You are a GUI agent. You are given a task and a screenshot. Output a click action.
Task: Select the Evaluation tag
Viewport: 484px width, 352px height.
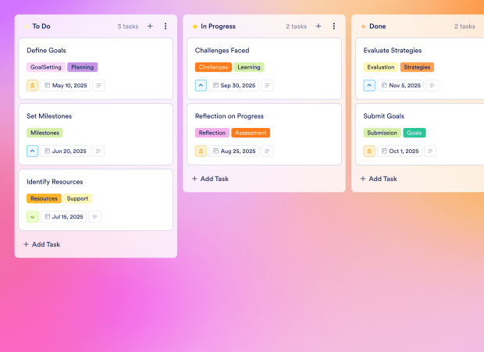point(381,67)
